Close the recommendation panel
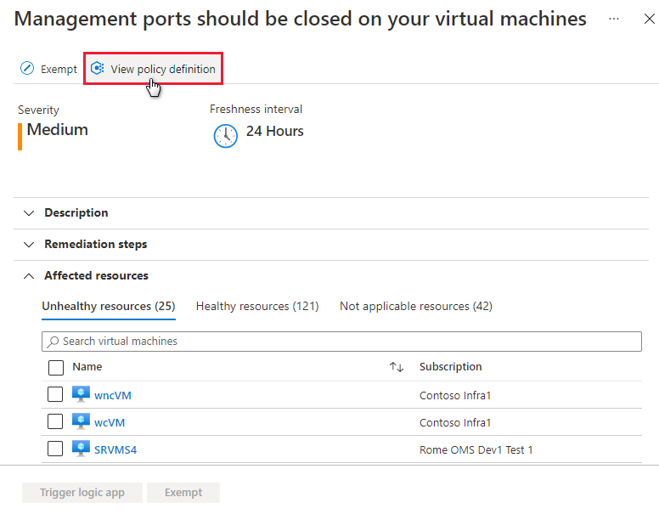The image size is (659, 514). 650,19
